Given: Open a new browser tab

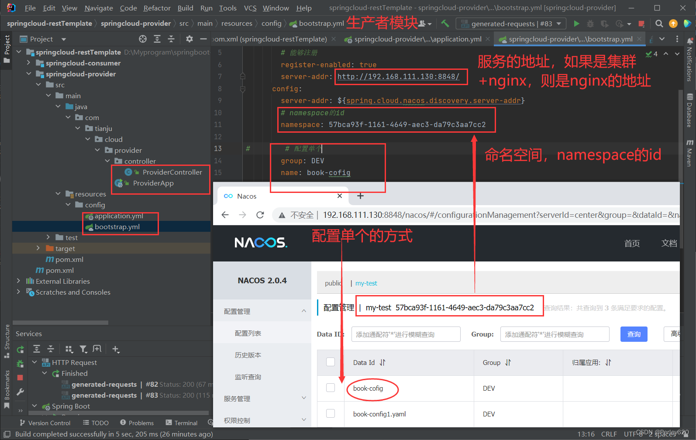Looking at the screenshot, I should (x=360, y=196).
